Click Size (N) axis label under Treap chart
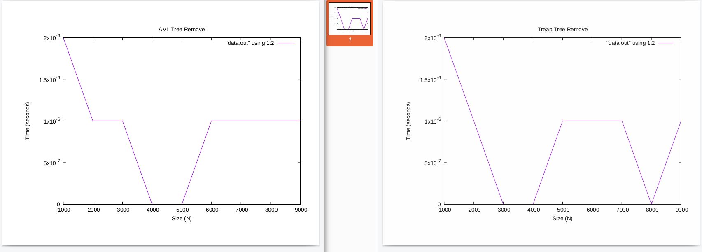Screen dimensions: 702x252 (562, 218)
